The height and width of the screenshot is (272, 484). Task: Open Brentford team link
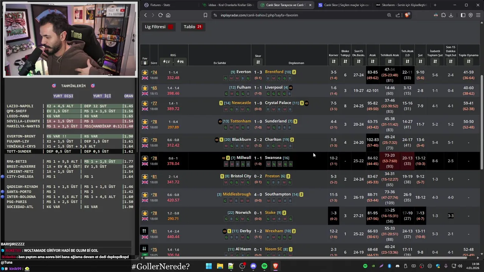274,72
